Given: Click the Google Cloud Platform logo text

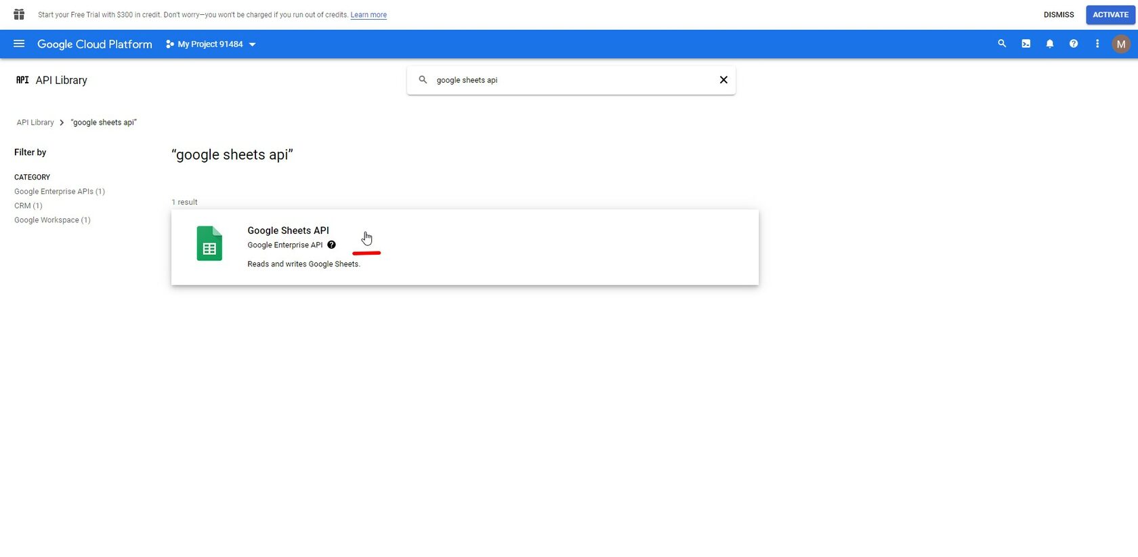Looking at the screenshot, I should click(95, 44).
